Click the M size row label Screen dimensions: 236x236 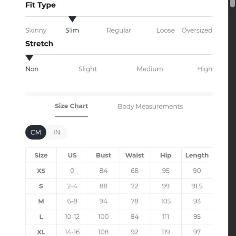click(41, 201)
